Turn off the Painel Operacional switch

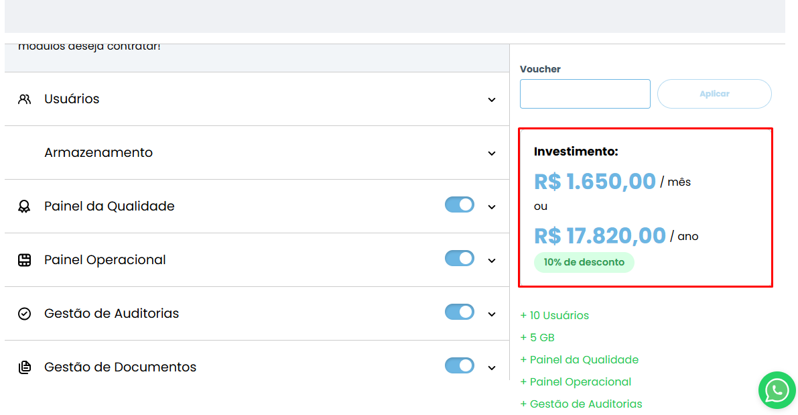tap(460, 258)
